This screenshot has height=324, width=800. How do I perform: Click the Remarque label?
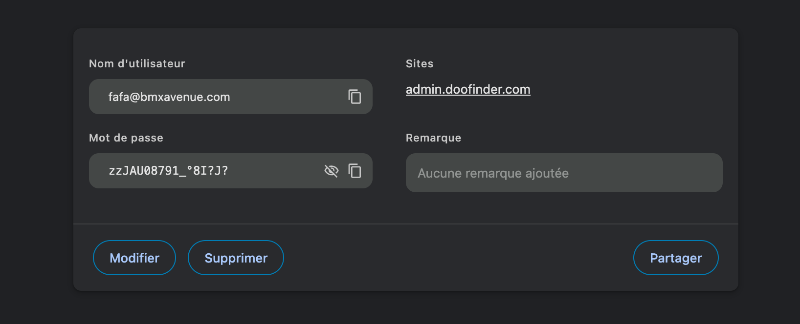click(x=433, y=138)
